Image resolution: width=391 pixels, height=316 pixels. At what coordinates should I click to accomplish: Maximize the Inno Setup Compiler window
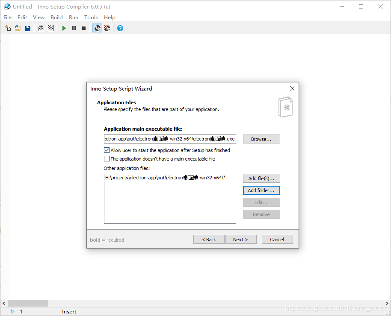pyautogui.click(x=361, y=6)
